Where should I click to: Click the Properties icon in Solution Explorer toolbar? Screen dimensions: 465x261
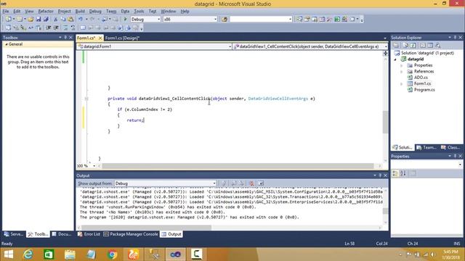(x=396, y=45)
